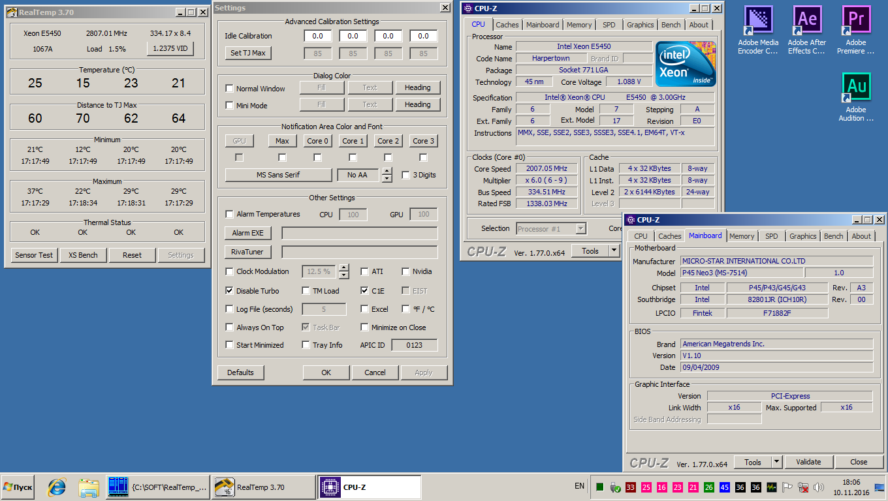Open Windows Explorer folder icon on taskbar
This screenshot has width=888, height=501.
[x=88, y=487]
